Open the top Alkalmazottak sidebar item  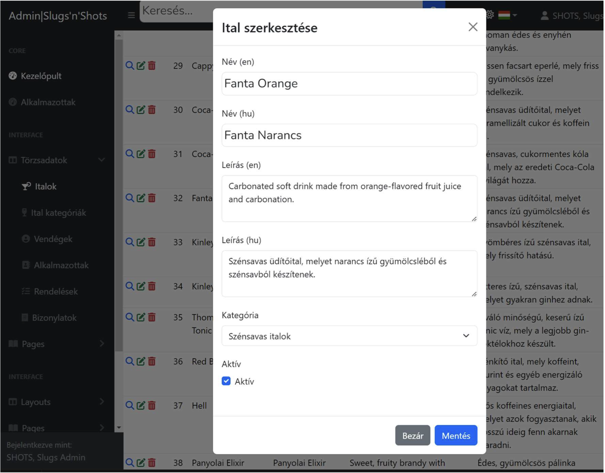[x=42, y=102]
